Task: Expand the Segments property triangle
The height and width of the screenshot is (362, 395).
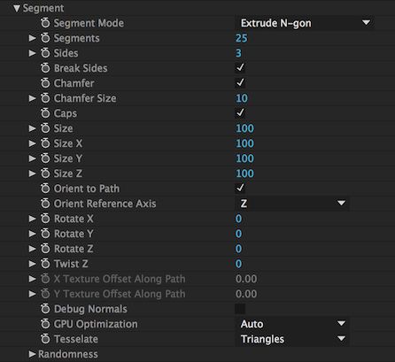Action: (x=32, y=38)
